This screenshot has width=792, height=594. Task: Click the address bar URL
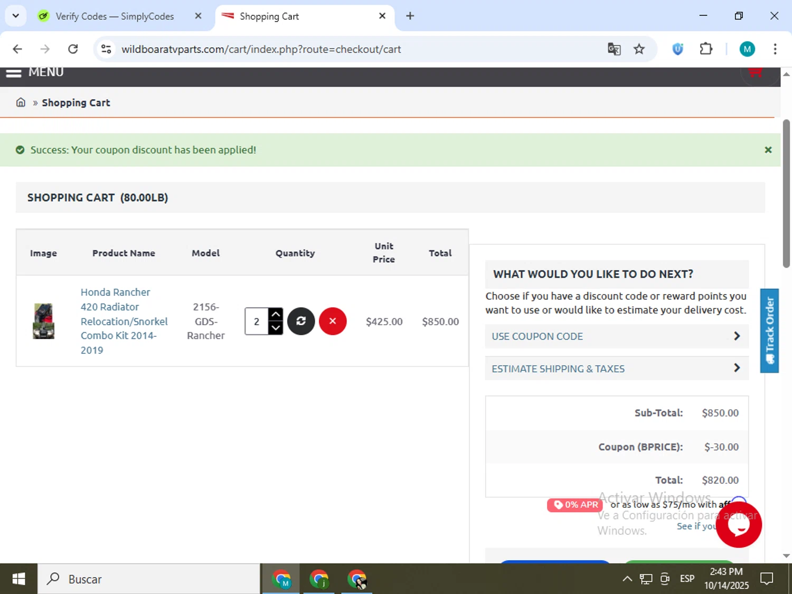click(261, 49)
